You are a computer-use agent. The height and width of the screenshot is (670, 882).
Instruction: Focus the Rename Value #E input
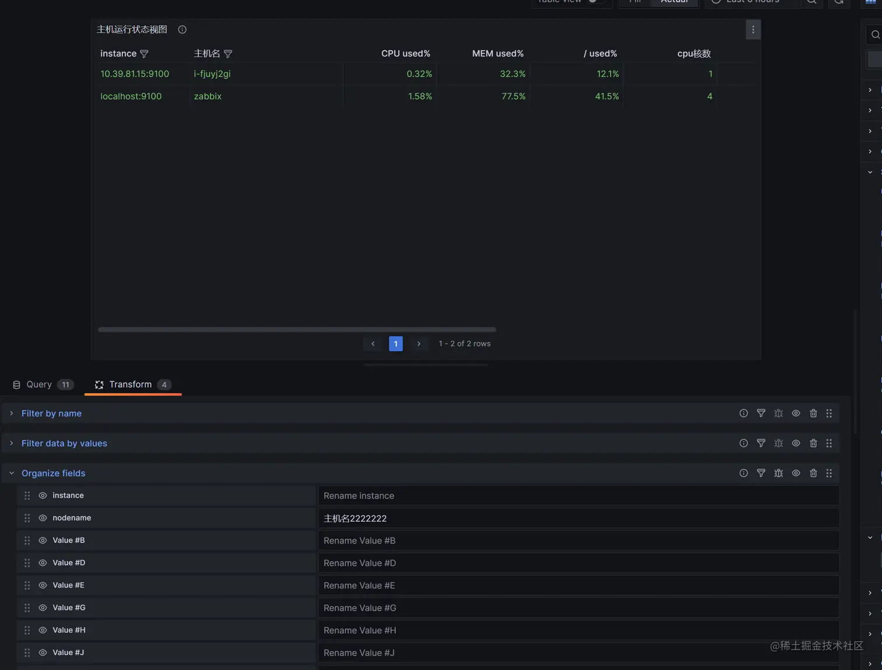coord(579,585)
